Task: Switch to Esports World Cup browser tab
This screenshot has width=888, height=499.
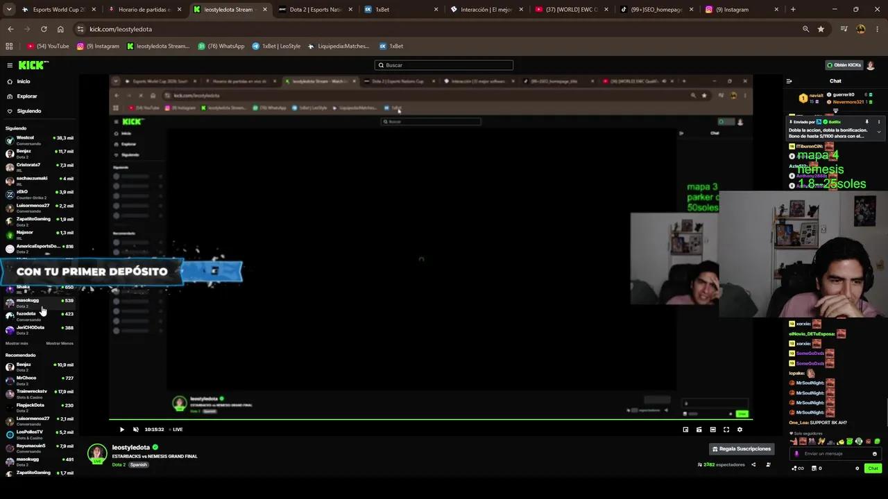Action: click(59, 10)
